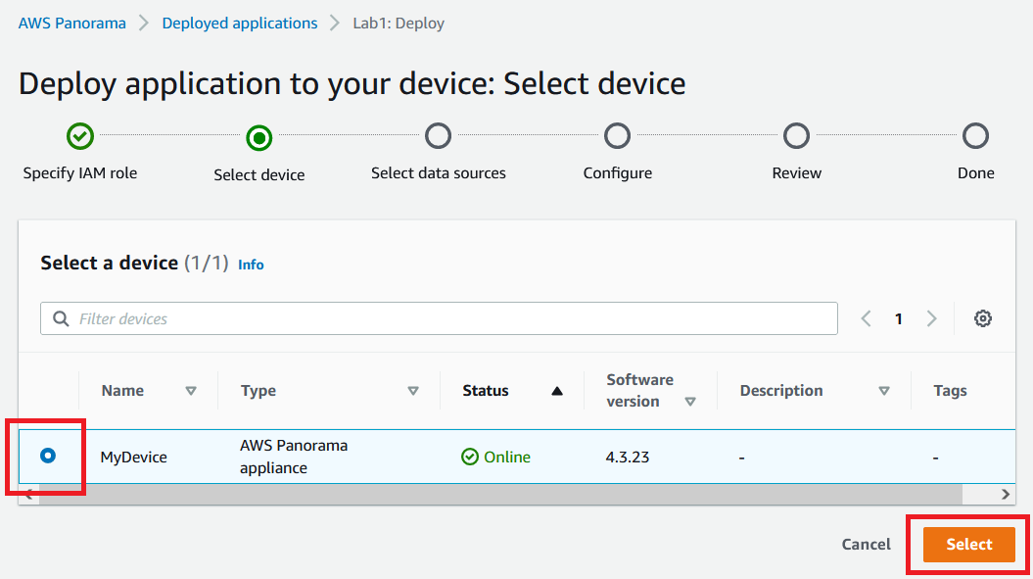Viewport: 1033px width, 579px height.
Task: Click the Done step circle
Action: (975, 136)
